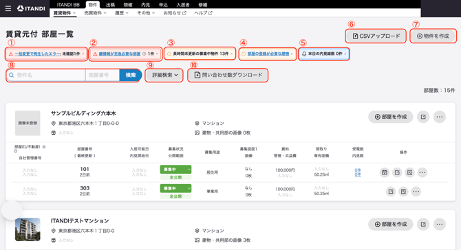Click the 物件を作成 button

pos(433,36)
